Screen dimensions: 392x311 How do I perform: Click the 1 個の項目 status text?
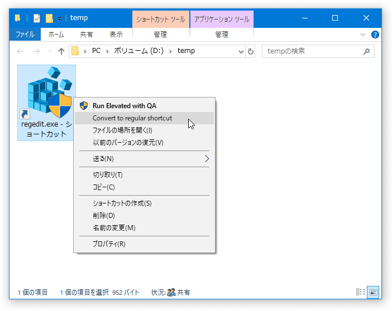tap(32, 292)
